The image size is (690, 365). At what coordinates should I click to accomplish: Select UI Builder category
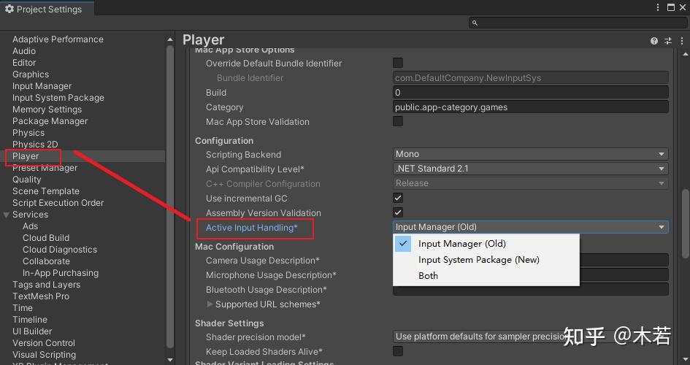pyautogui.click(x=31, y=331)
